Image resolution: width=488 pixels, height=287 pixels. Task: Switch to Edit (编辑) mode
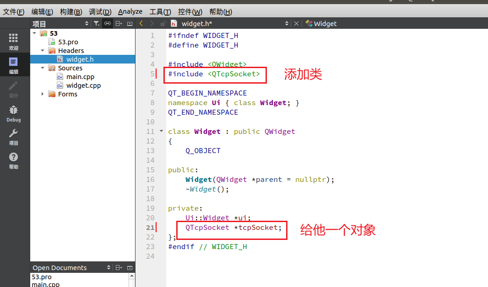(13, 65)
